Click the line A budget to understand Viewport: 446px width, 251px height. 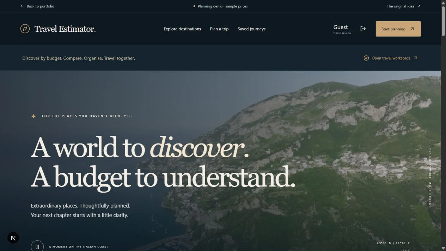(x=163, y=177)
